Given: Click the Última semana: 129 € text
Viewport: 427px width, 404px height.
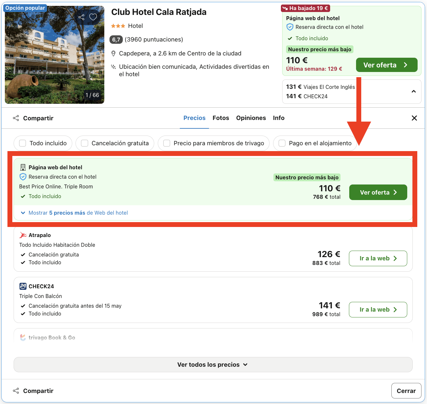Looking at the screenshot, I should click(314, 69).
